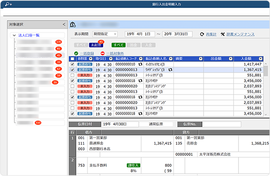Collapse the 法人口座一覧 tree node
Viewport: 270px width, 176px height.
(14, 35)
